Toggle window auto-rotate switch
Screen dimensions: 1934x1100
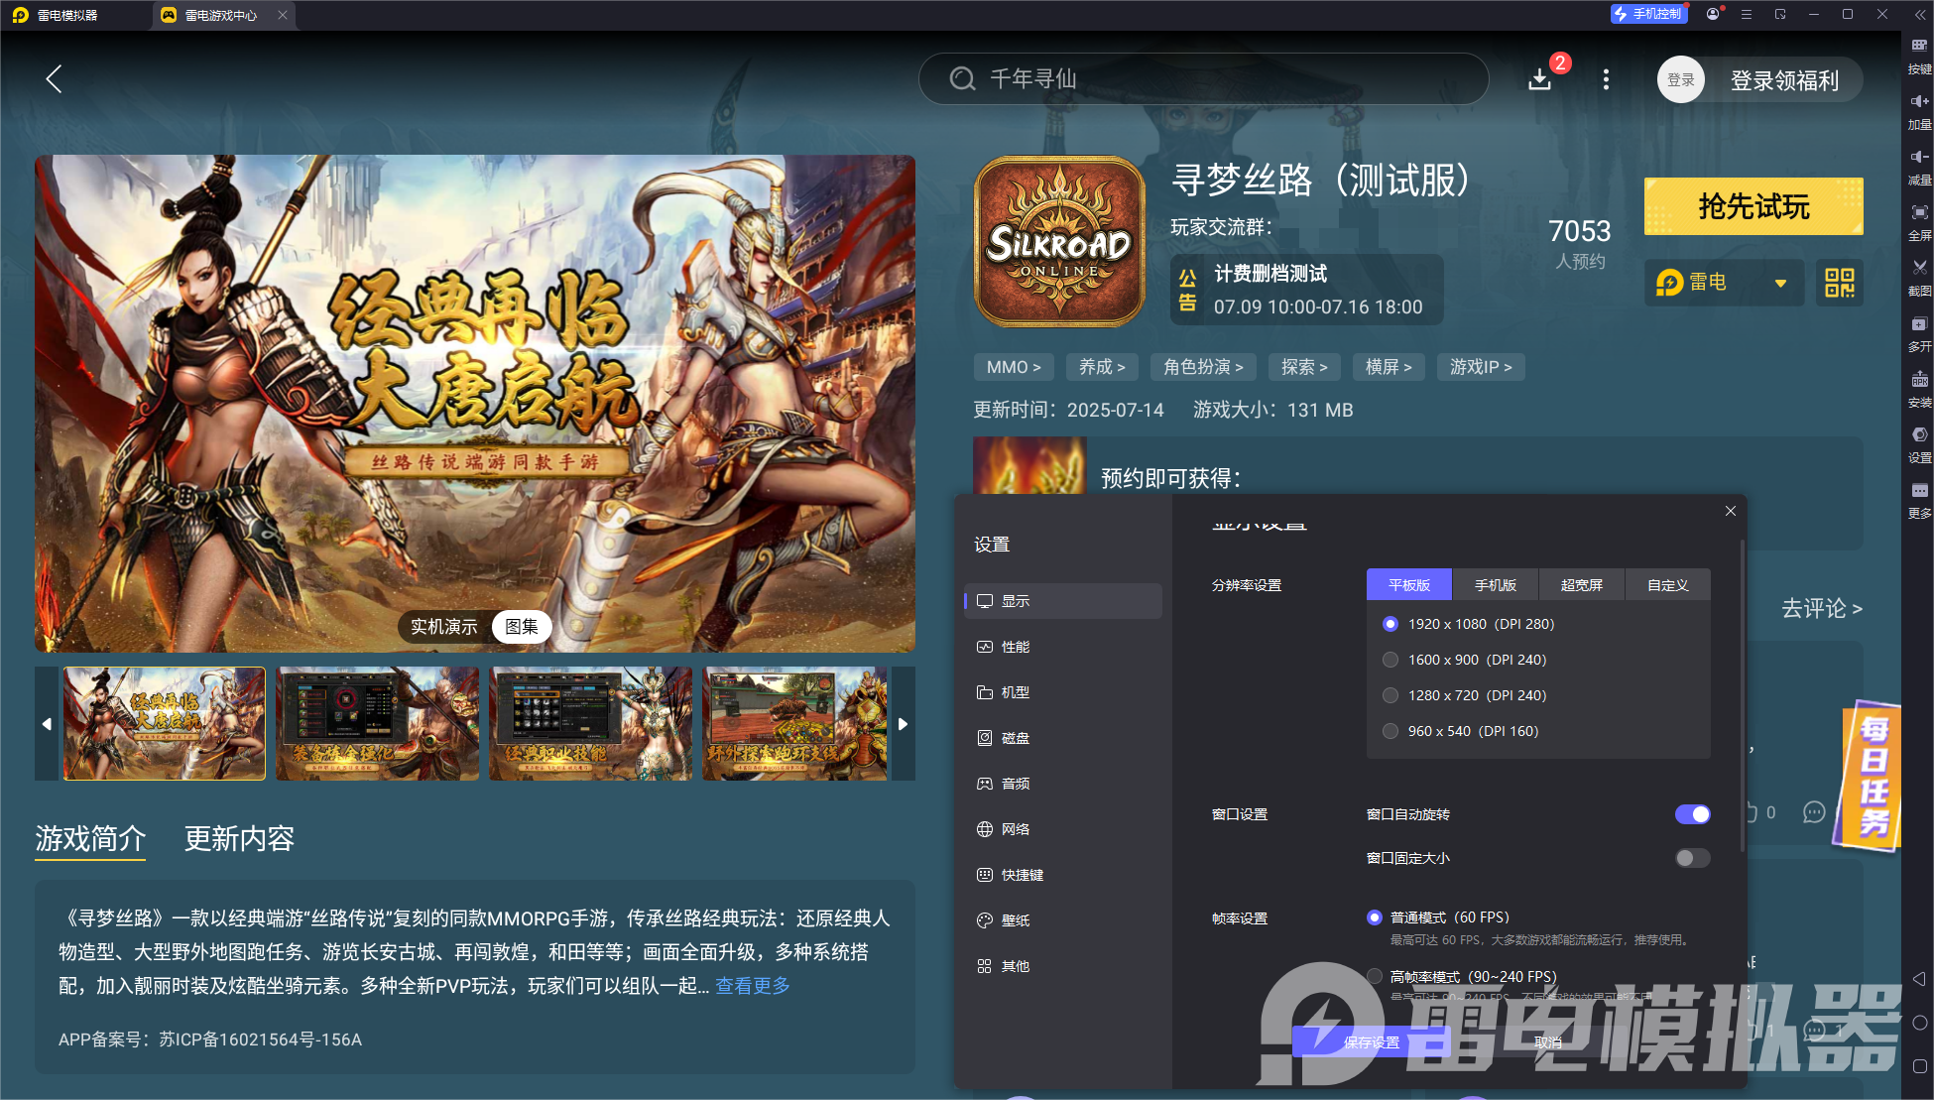coord(1692,814)
